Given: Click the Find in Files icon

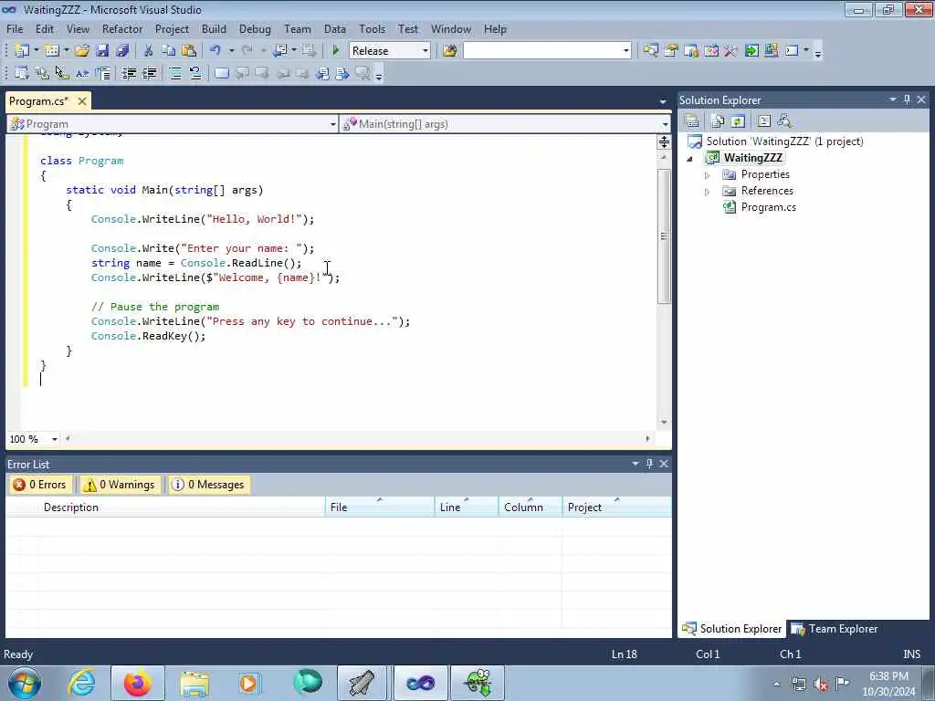Looking at the screenshot, I should coord(449,51).
